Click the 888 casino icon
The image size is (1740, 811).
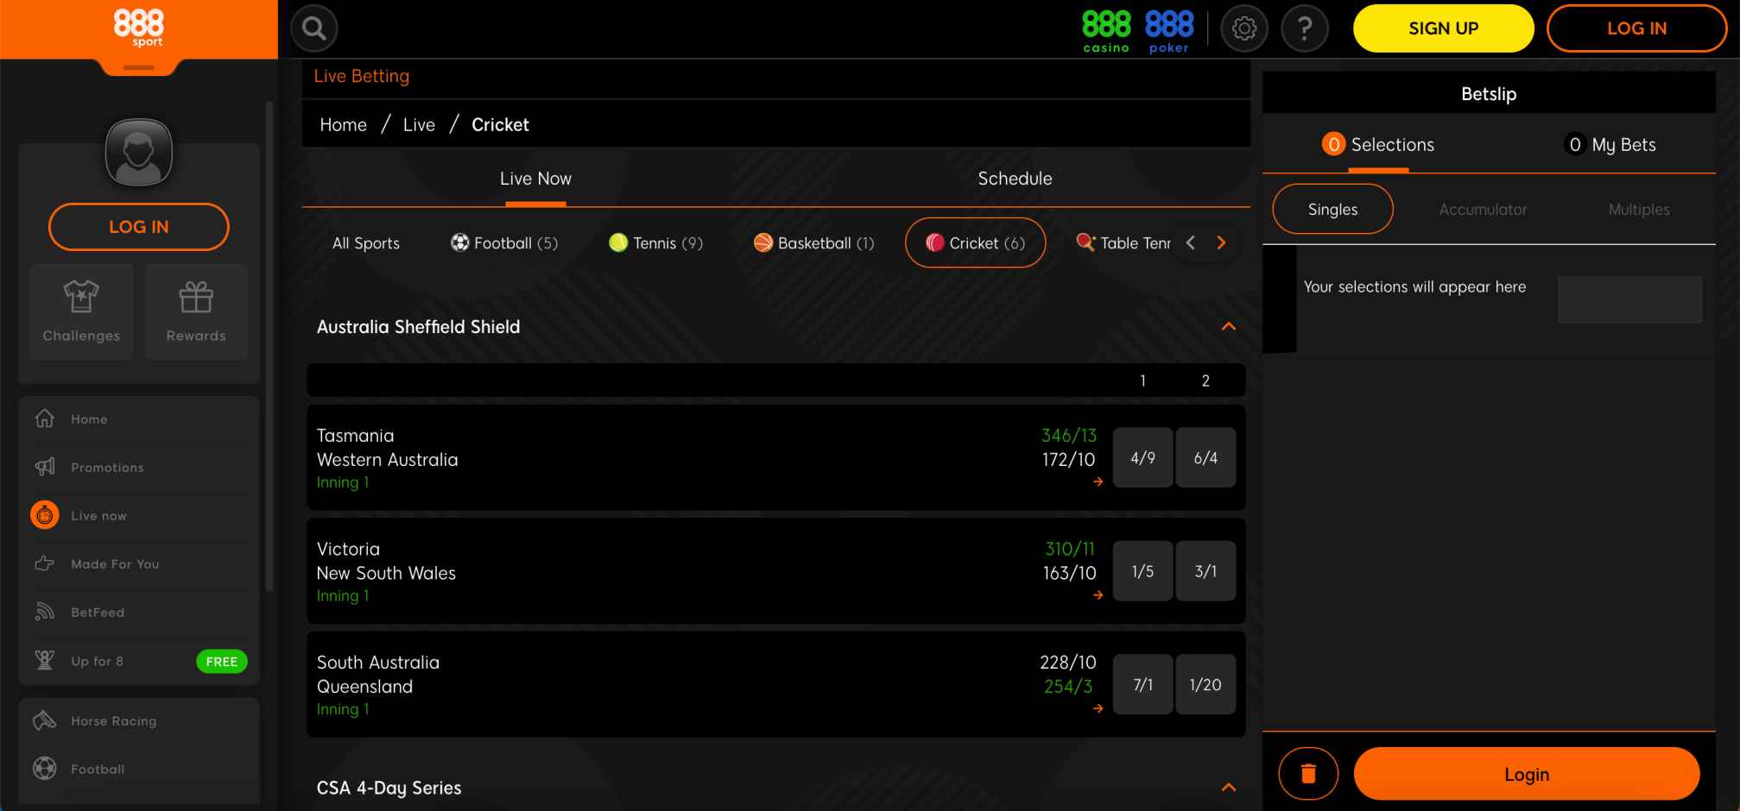pyautogui.click(x=1106, y=28)
